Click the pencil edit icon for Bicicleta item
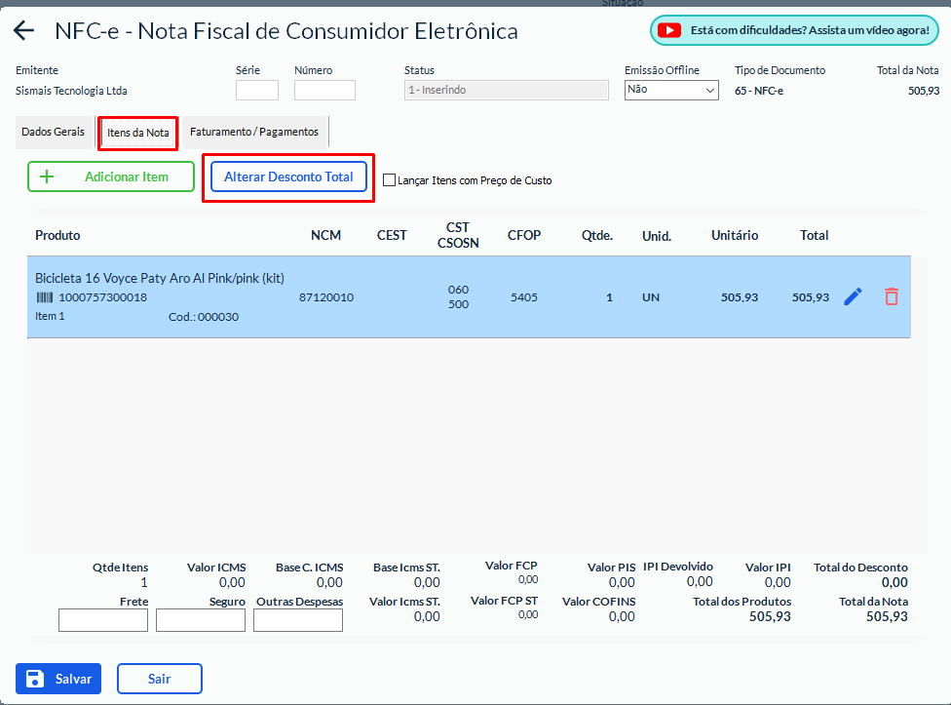 pyautogui.click(x=853, y=296)
